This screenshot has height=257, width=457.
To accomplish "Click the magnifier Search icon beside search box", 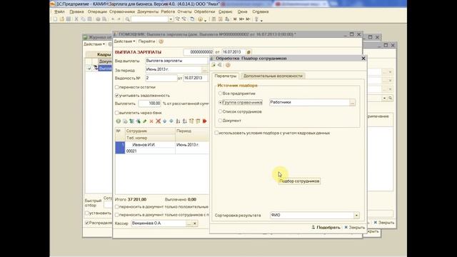I will pyautogui.click(x=127, y=19).
